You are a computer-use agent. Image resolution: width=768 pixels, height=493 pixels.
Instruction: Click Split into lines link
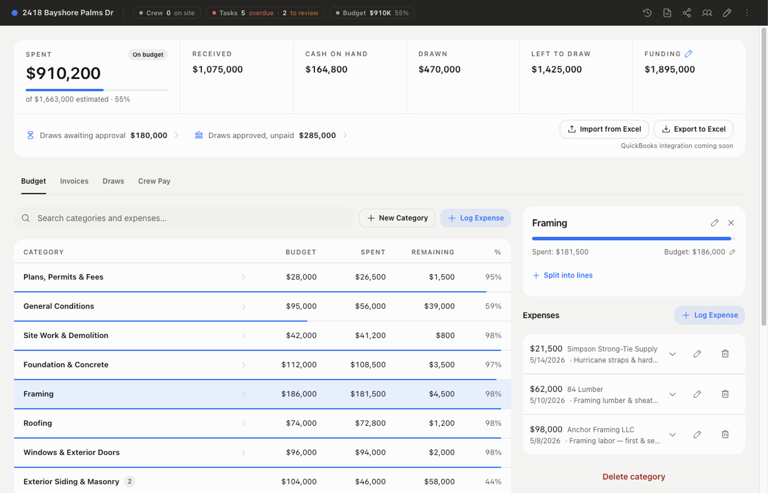562,275
